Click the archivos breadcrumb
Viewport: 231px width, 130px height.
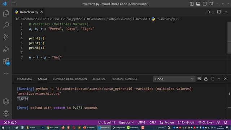point(141,19)
